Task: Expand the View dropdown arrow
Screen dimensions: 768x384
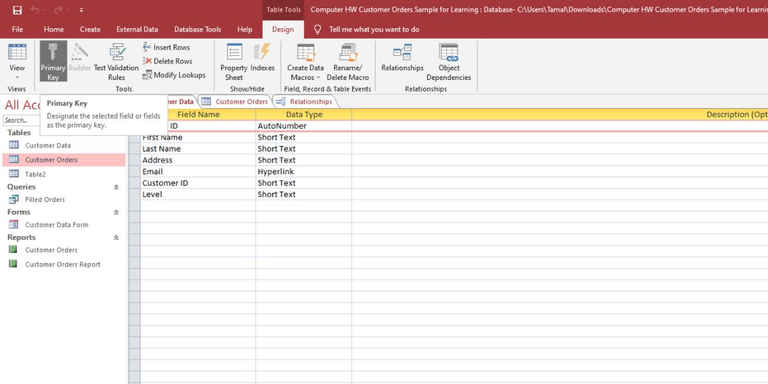Action: (17, 77)
